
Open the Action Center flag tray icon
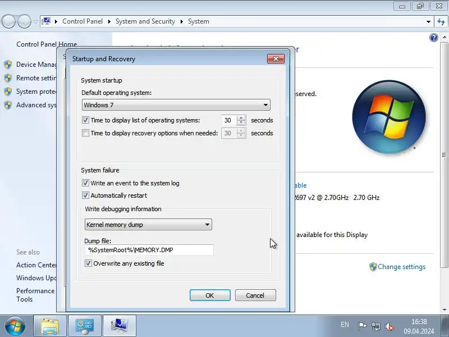[x=362, y=326]
